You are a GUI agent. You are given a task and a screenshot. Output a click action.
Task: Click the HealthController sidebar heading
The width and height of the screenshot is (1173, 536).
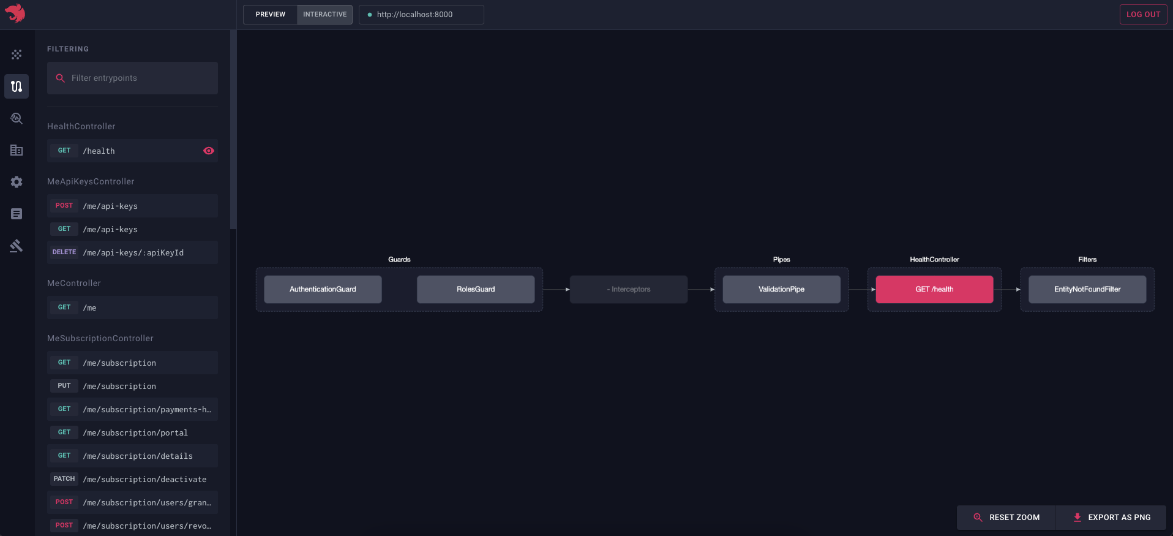point(81,126)
